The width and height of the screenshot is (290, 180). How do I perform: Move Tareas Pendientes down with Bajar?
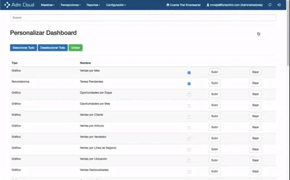[x=256, y=83]
